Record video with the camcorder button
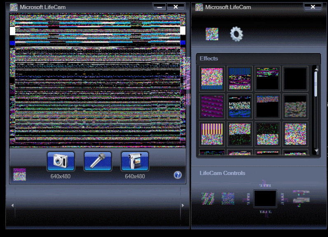 pos(135,161)
